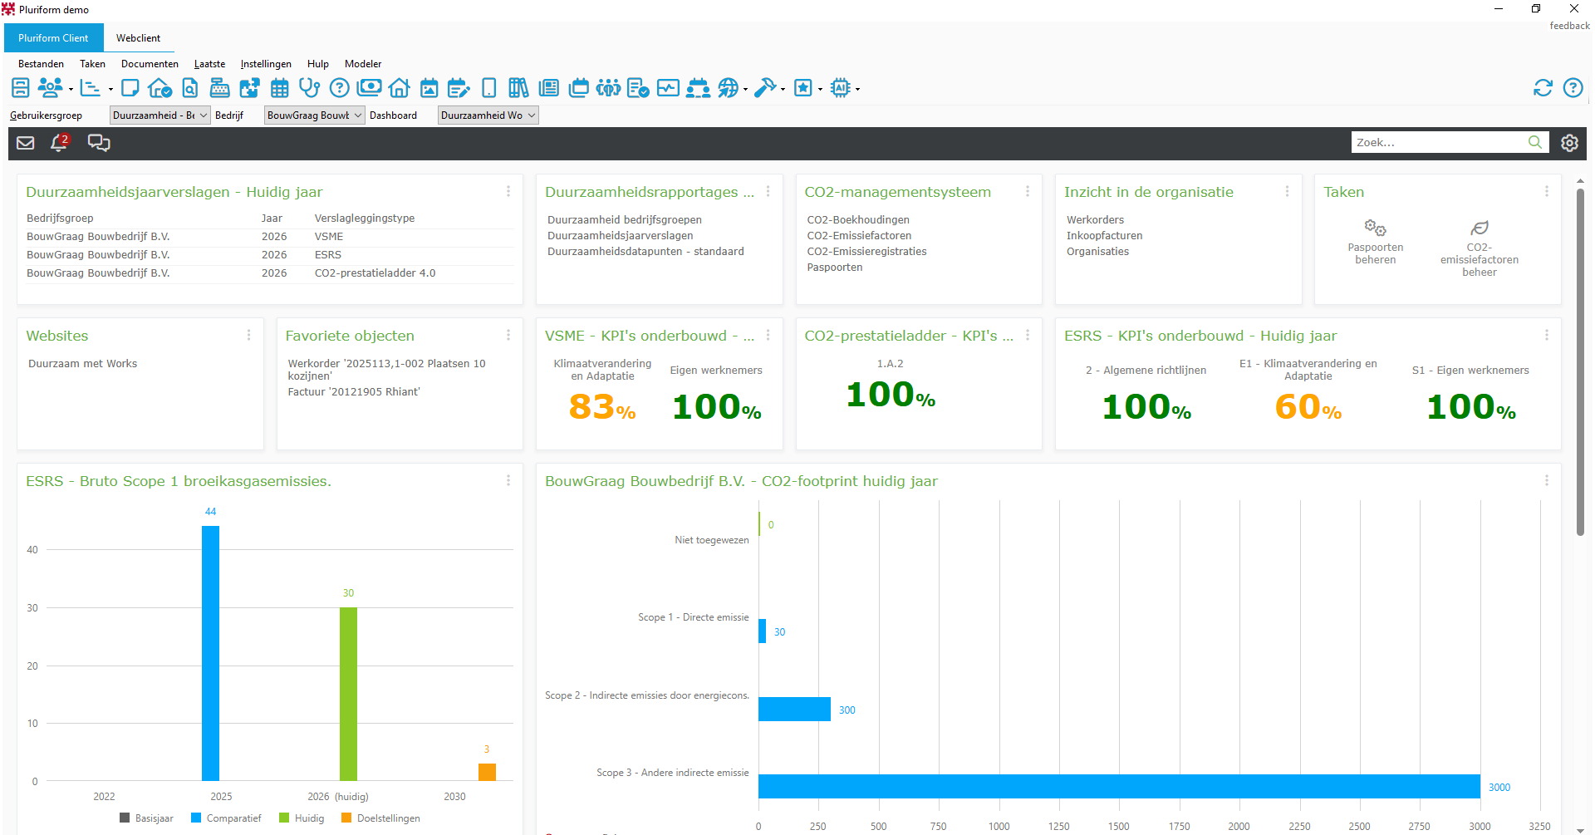Click the home house toolbar icon
Viewport: 1595px width, 835px height.
[x=399, y=87]
